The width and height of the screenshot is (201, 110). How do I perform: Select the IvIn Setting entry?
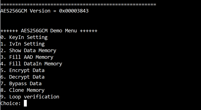23,44
